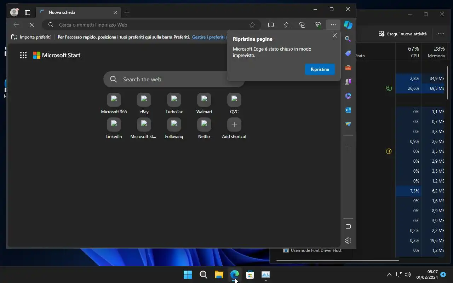Screen dimensions: 453x283
Task: Click Importa preferiti button
Action: click(31, 37)
